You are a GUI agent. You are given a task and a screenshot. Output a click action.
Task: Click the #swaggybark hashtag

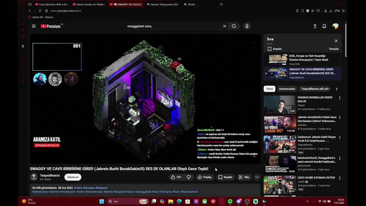tap(143, 192)
